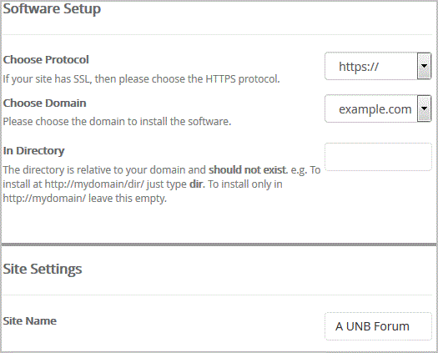Click the Choose Protocol label

(46, 59)
